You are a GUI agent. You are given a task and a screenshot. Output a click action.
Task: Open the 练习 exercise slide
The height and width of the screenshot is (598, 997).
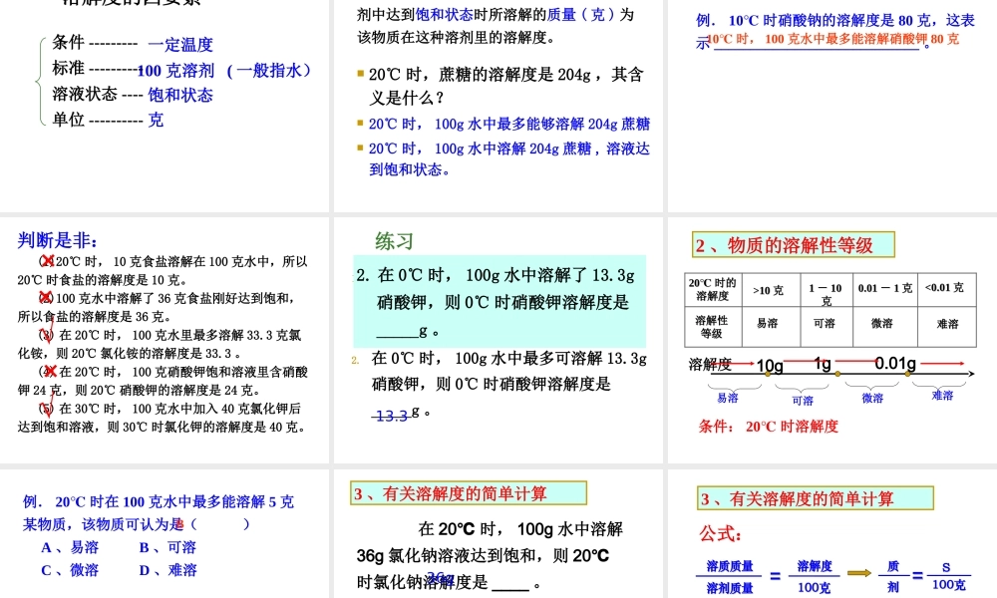click(498, 340)
